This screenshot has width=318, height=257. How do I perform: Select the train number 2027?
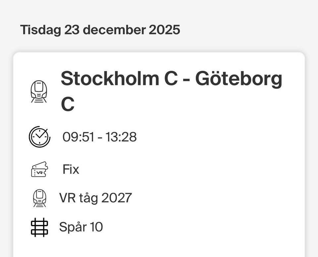point(117,198)
